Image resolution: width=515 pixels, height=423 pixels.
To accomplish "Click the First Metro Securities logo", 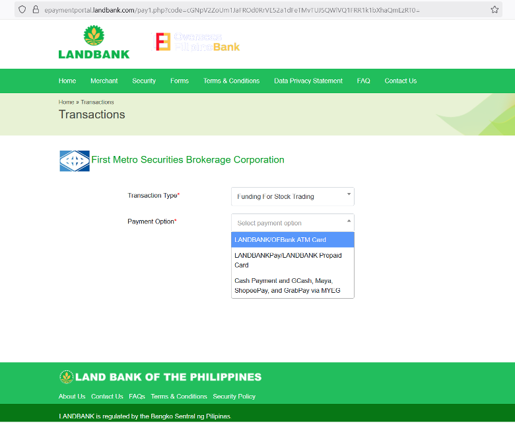I will (x=75, y=161).
